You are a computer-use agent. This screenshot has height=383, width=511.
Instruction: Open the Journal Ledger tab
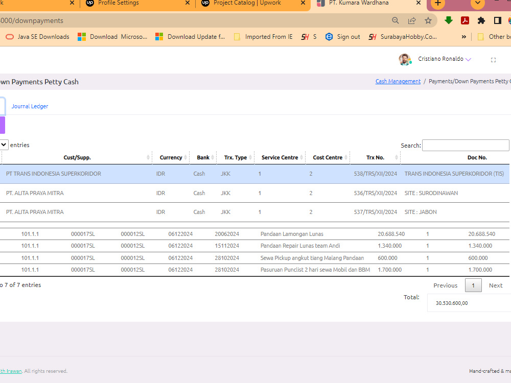pos(30,106)
